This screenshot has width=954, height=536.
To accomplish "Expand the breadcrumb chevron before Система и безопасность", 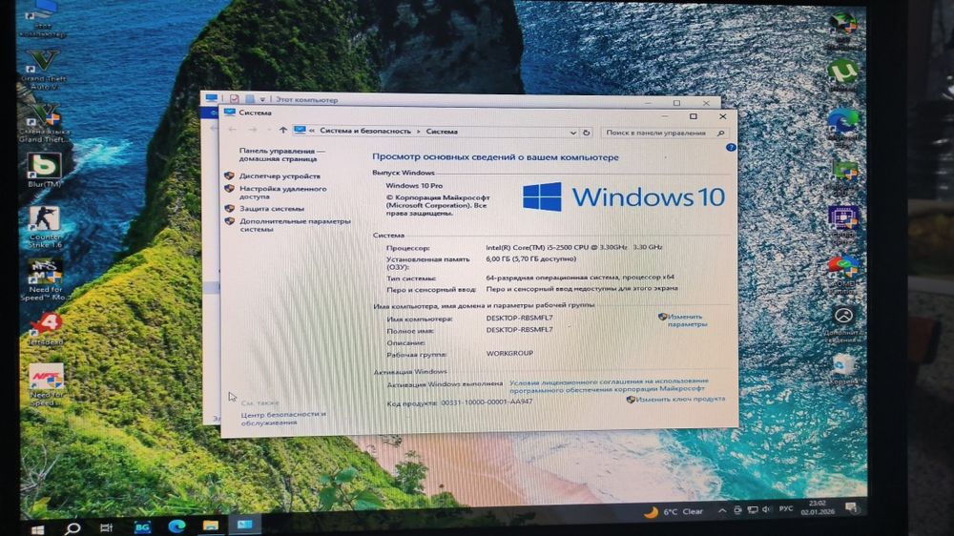I will pos(312,131).
